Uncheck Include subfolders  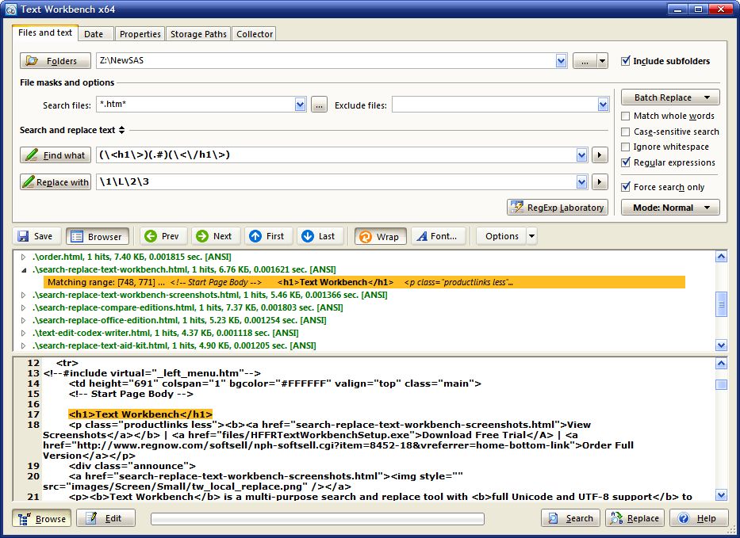coord(626,61)
